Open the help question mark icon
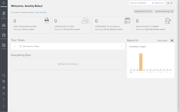The height and width of the screenshot is (112, 179). point(4,100)
